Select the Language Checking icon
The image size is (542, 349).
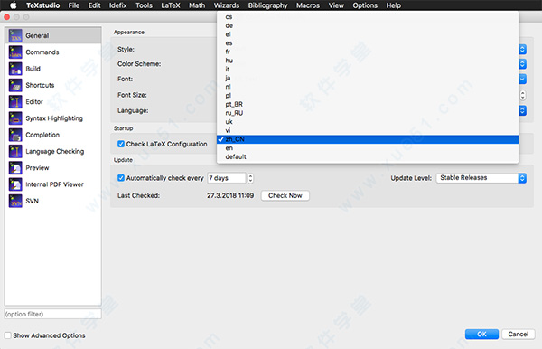coord(15,152)
